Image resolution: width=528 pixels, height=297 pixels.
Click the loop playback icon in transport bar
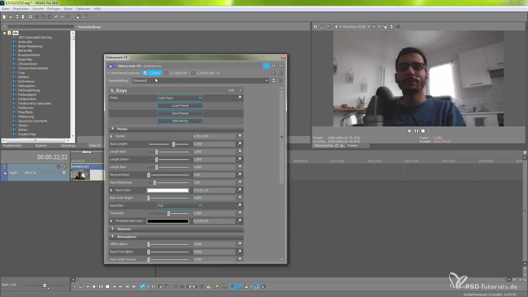pyautogui.click(x=81, y=287)
